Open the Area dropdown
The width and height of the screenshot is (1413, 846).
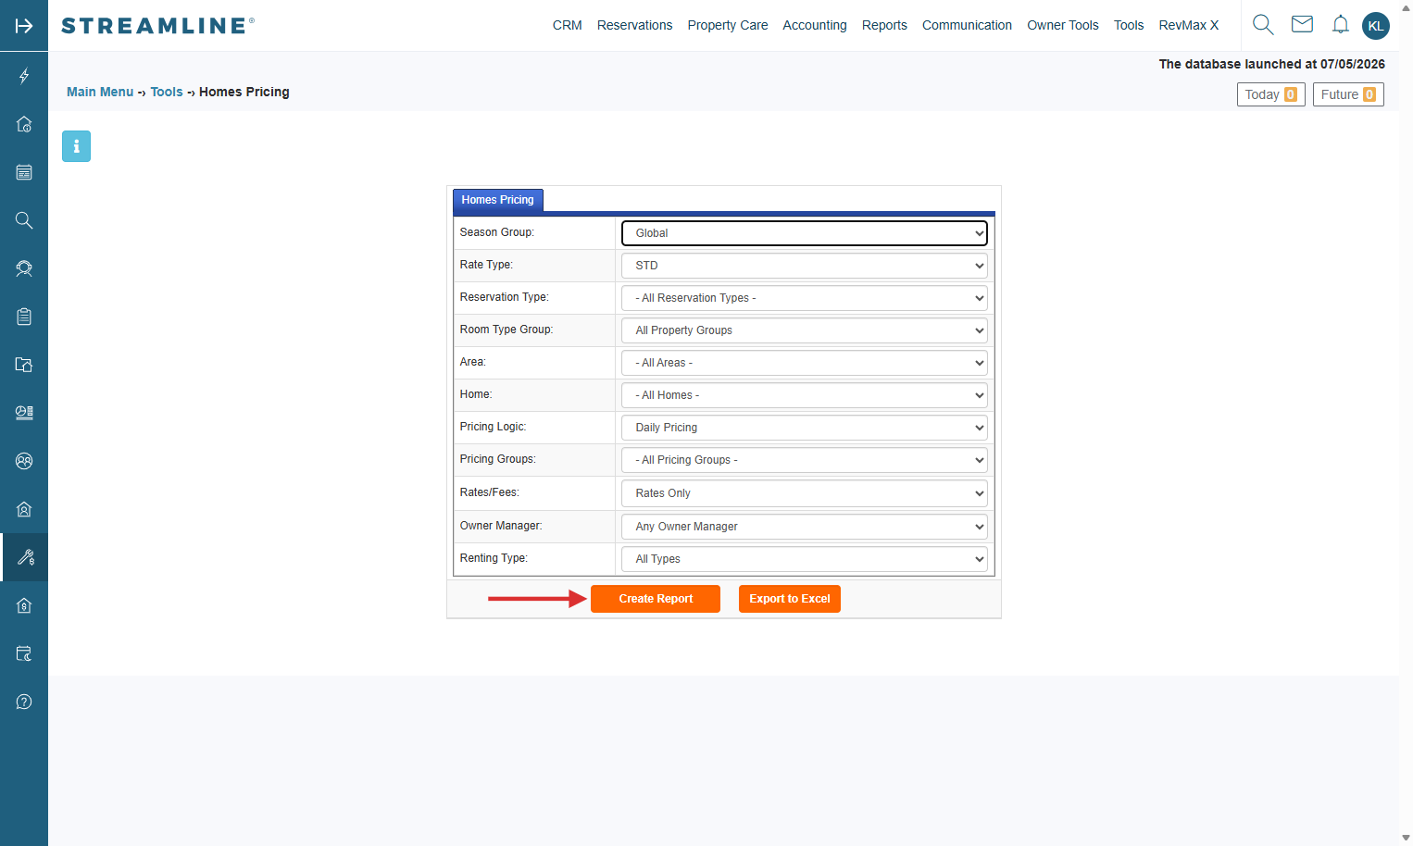coord(805,363)
